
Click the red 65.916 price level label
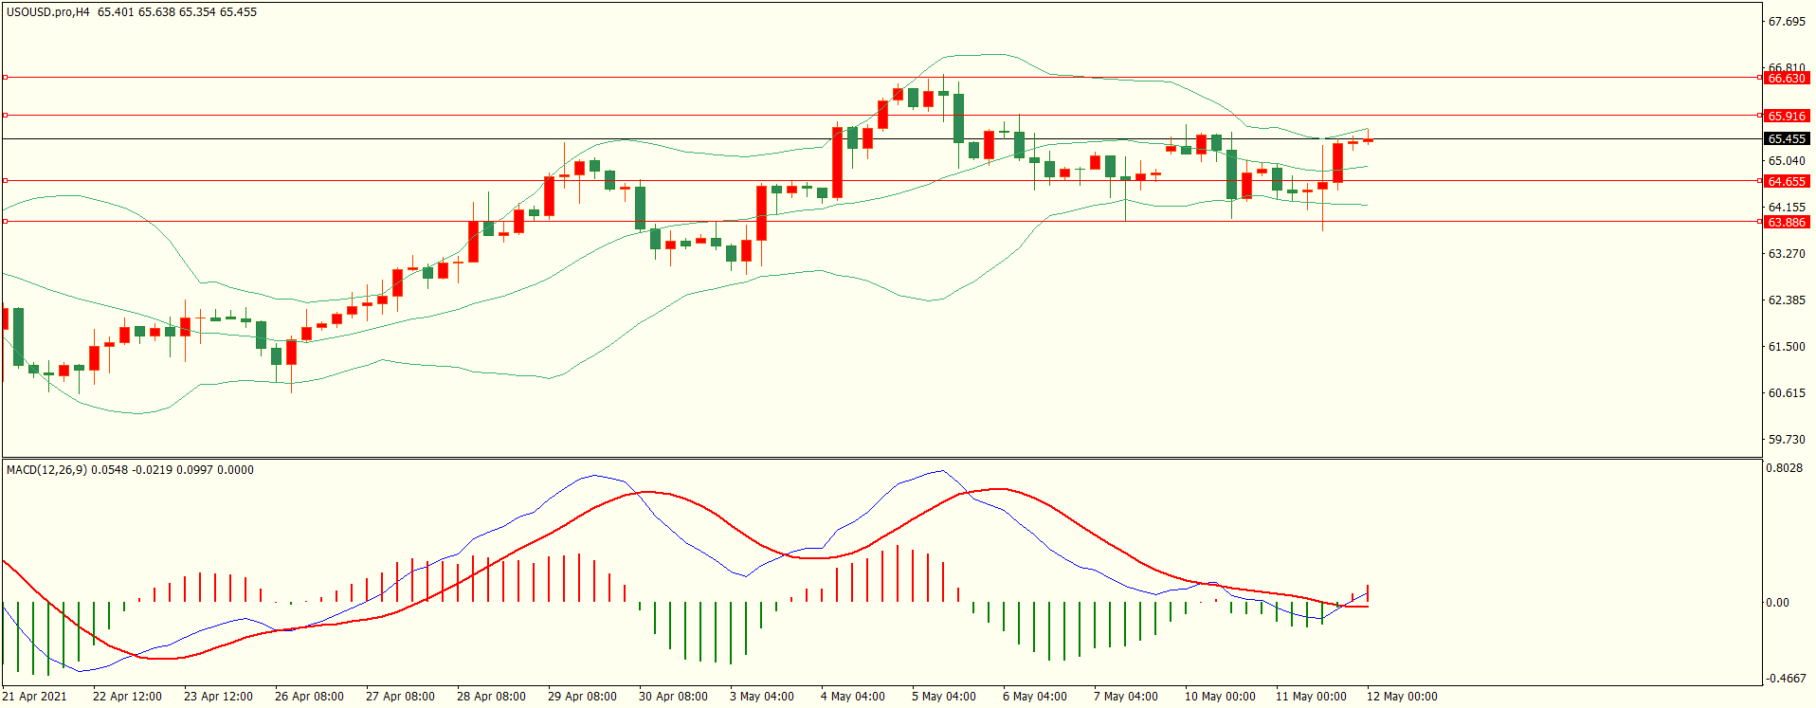pyautogui.click(x=1786, y=116)
